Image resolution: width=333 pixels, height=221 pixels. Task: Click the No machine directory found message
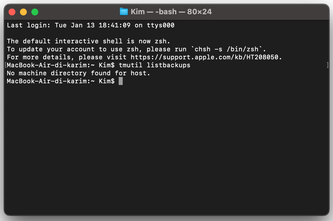78,73
